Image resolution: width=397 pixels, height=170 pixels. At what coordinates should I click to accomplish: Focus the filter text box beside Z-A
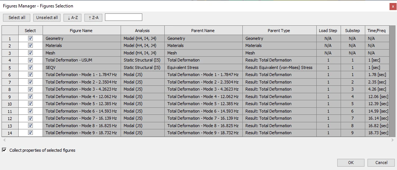click(124, 17)
